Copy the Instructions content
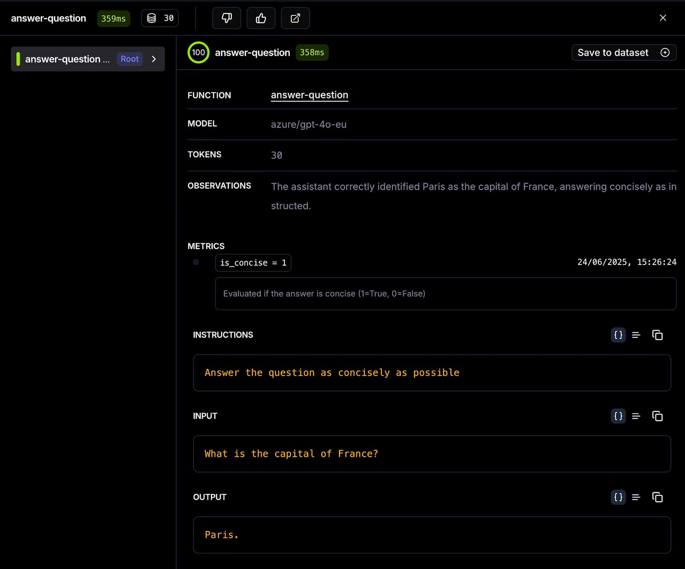The image size is (685, 569). point(657,335)
